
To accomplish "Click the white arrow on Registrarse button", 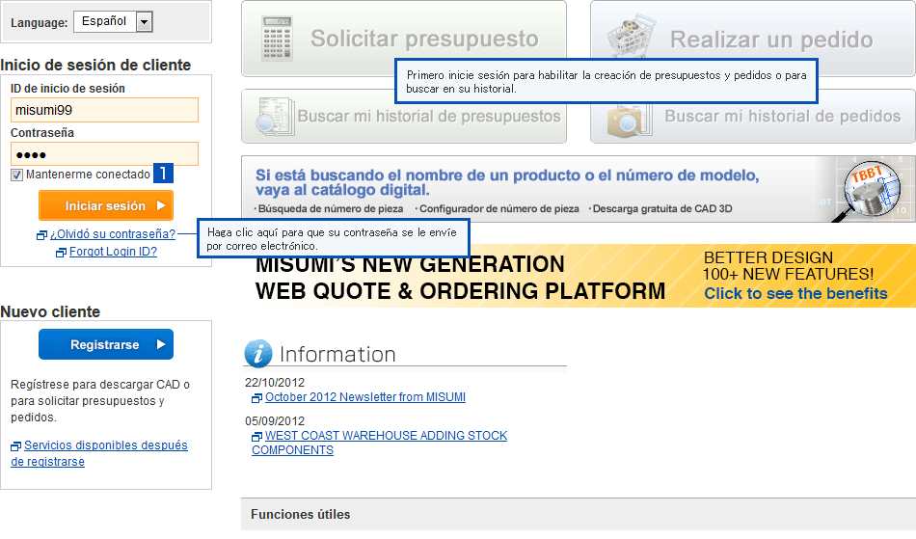I will [x=161, y=344].
